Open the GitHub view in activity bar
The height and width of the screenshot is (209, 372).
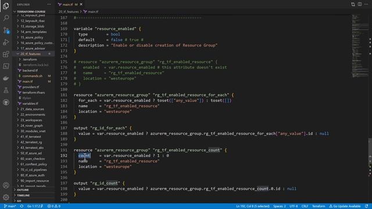tap(6, 102)
